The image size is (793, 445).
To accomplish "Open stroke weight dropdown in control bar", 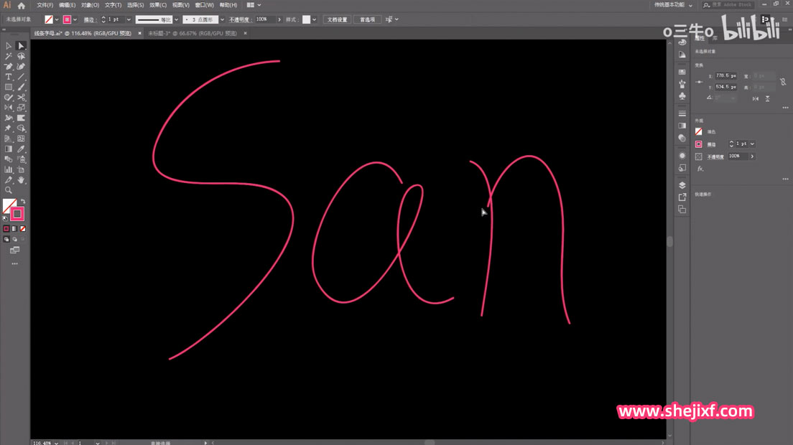I will [126, 19].
